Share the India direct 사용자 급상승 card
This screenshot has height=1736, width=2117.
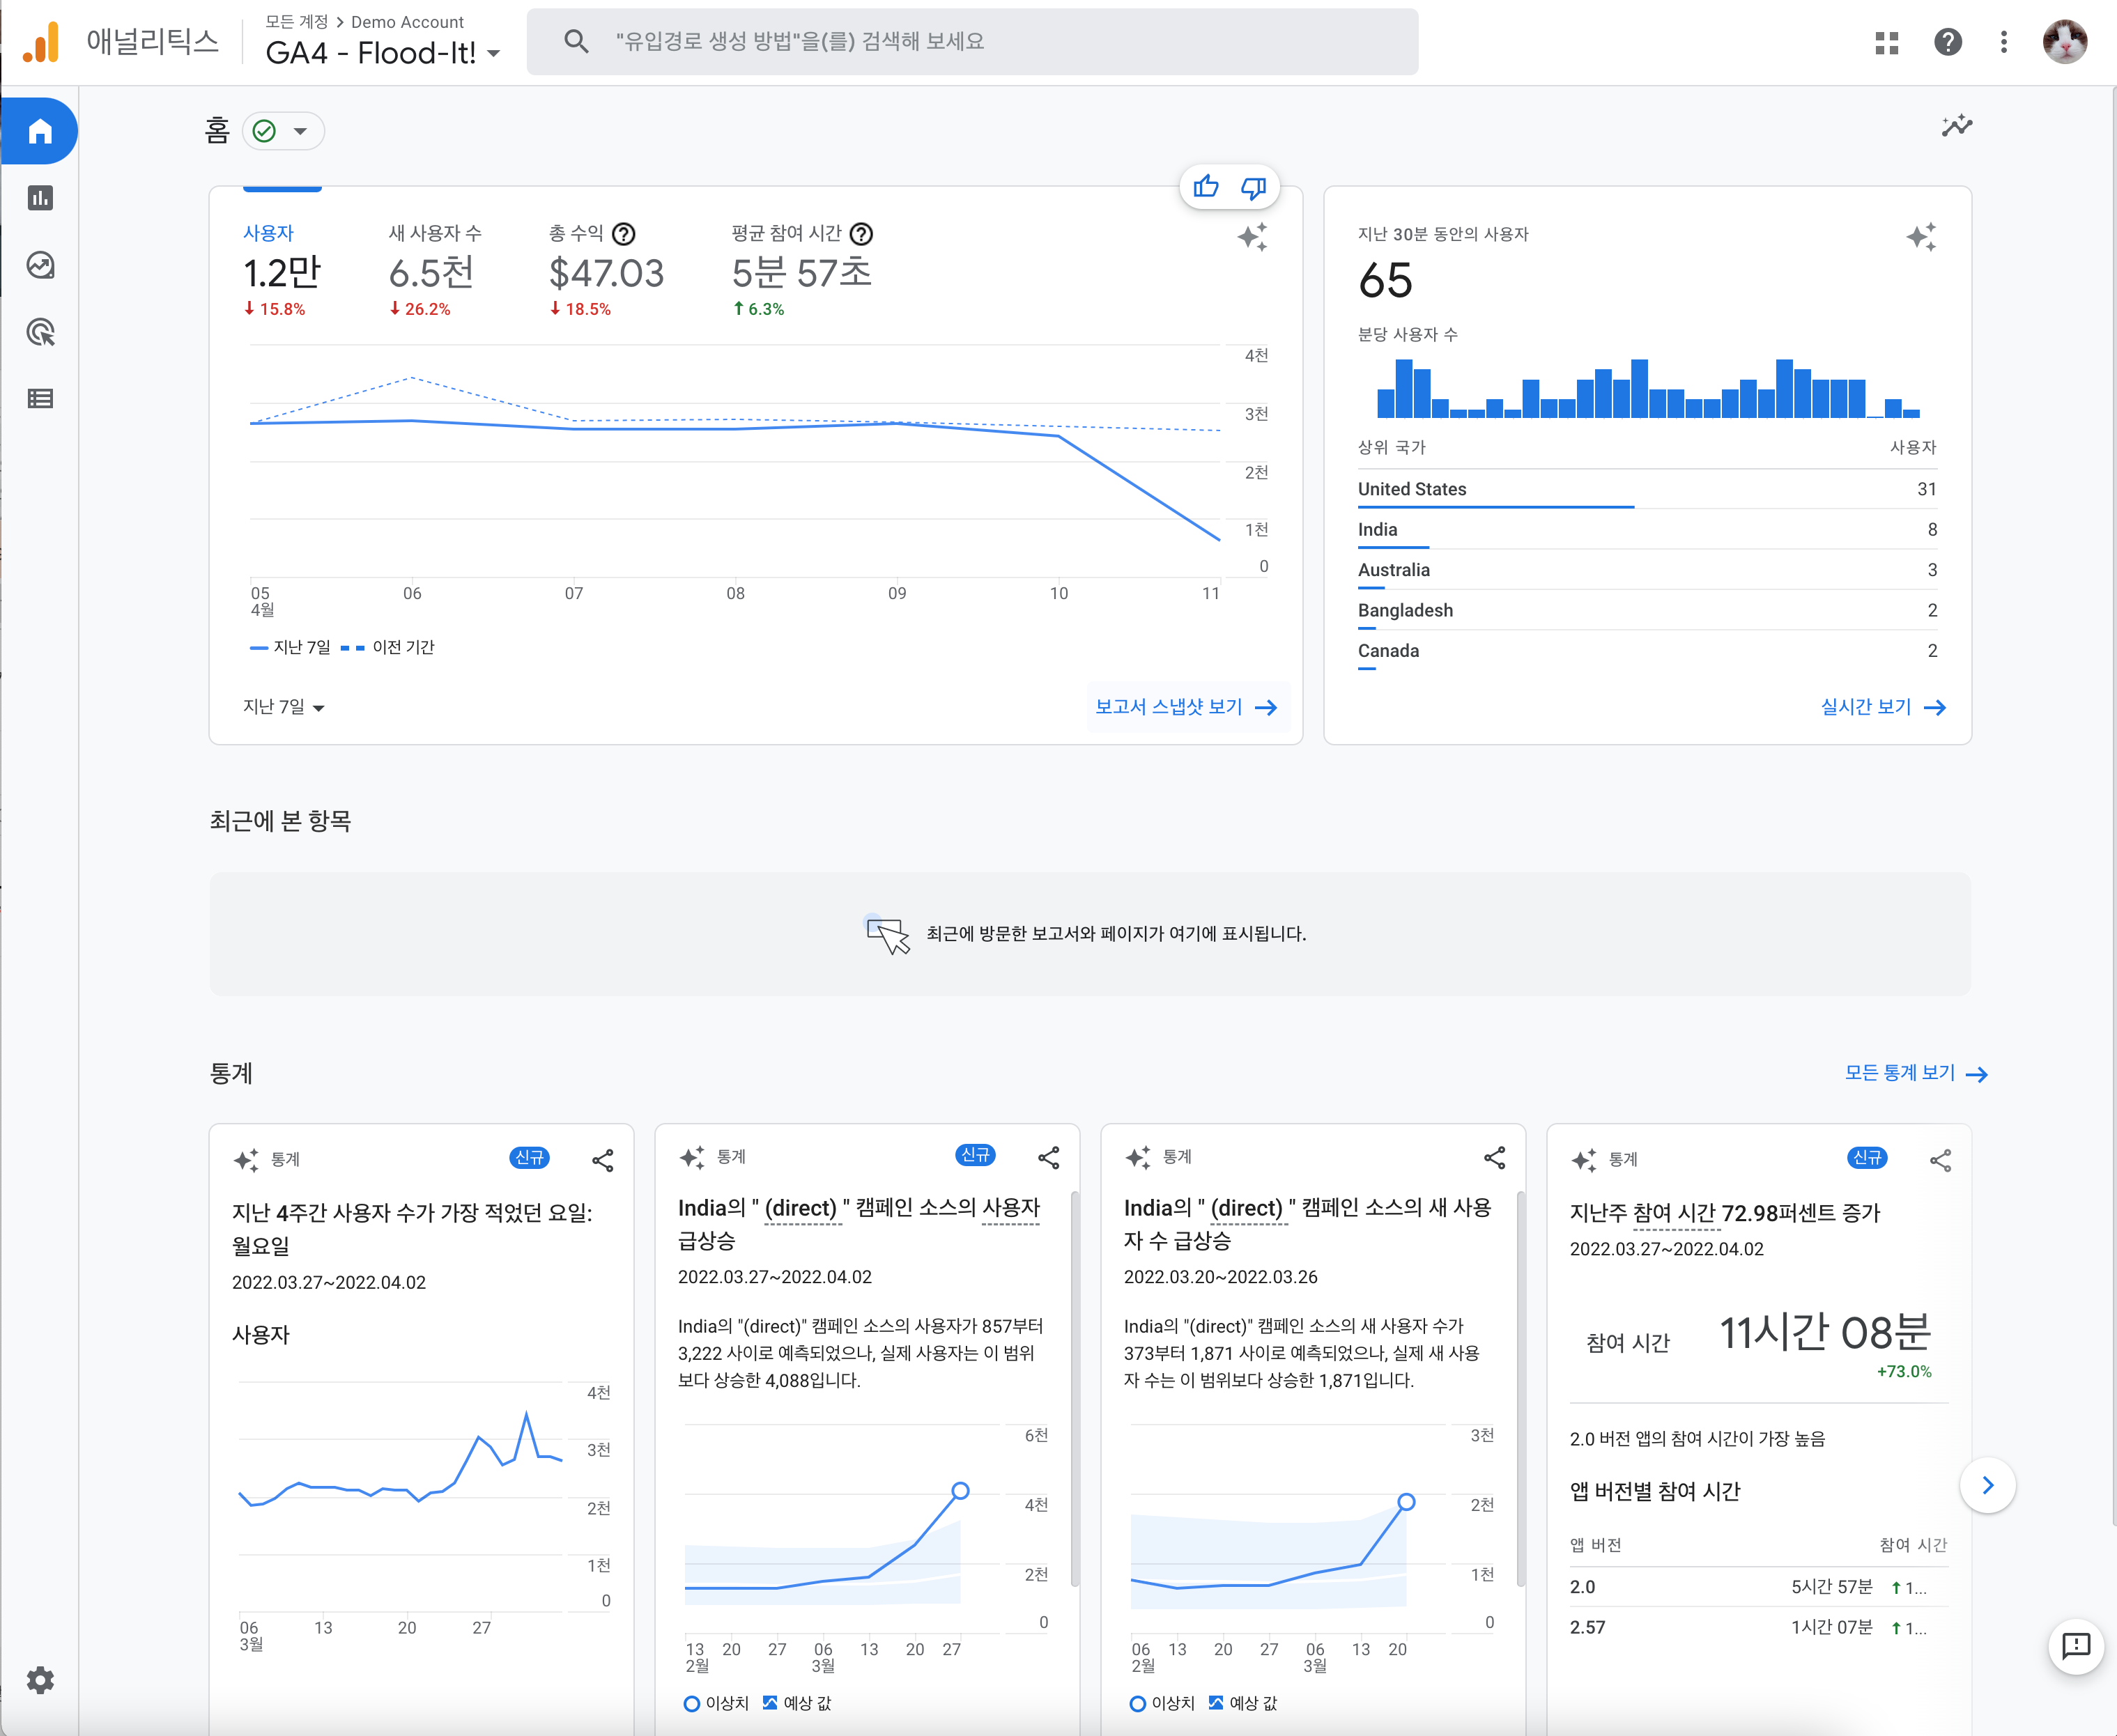[x=1049, y=1158]
